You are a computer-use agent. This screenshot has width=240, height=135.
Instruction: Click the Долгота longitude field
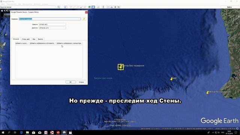52,28
